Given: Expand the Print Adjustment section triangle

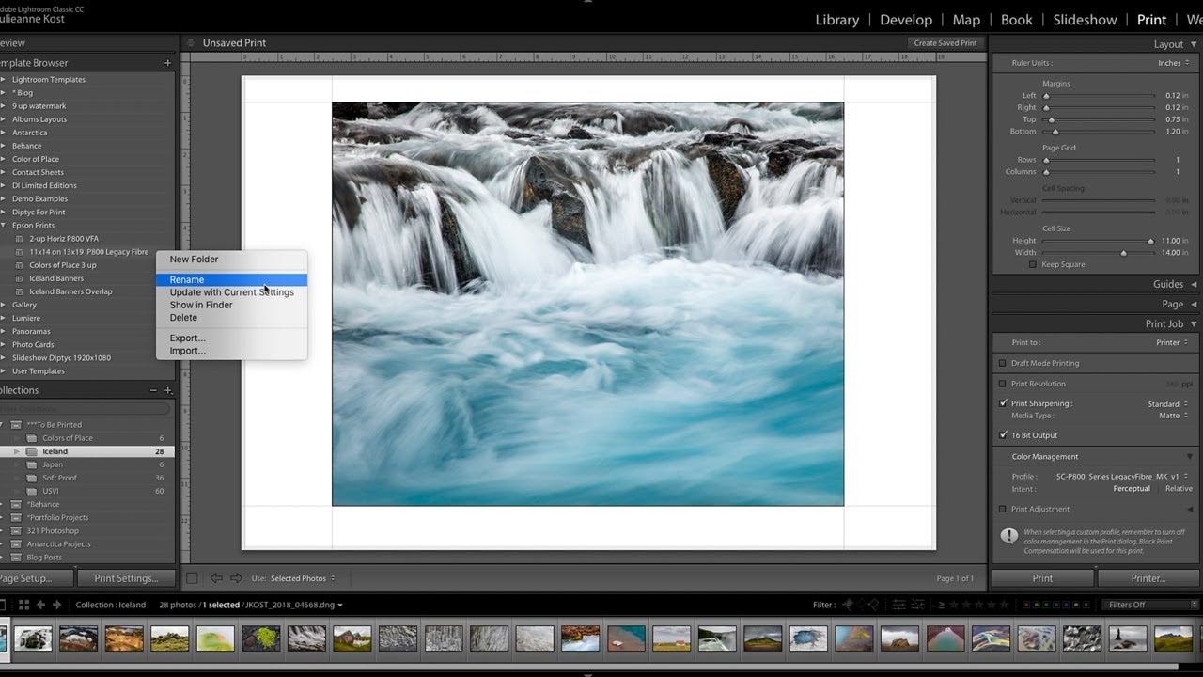Looking at the screenshot, I should 1191,509.
